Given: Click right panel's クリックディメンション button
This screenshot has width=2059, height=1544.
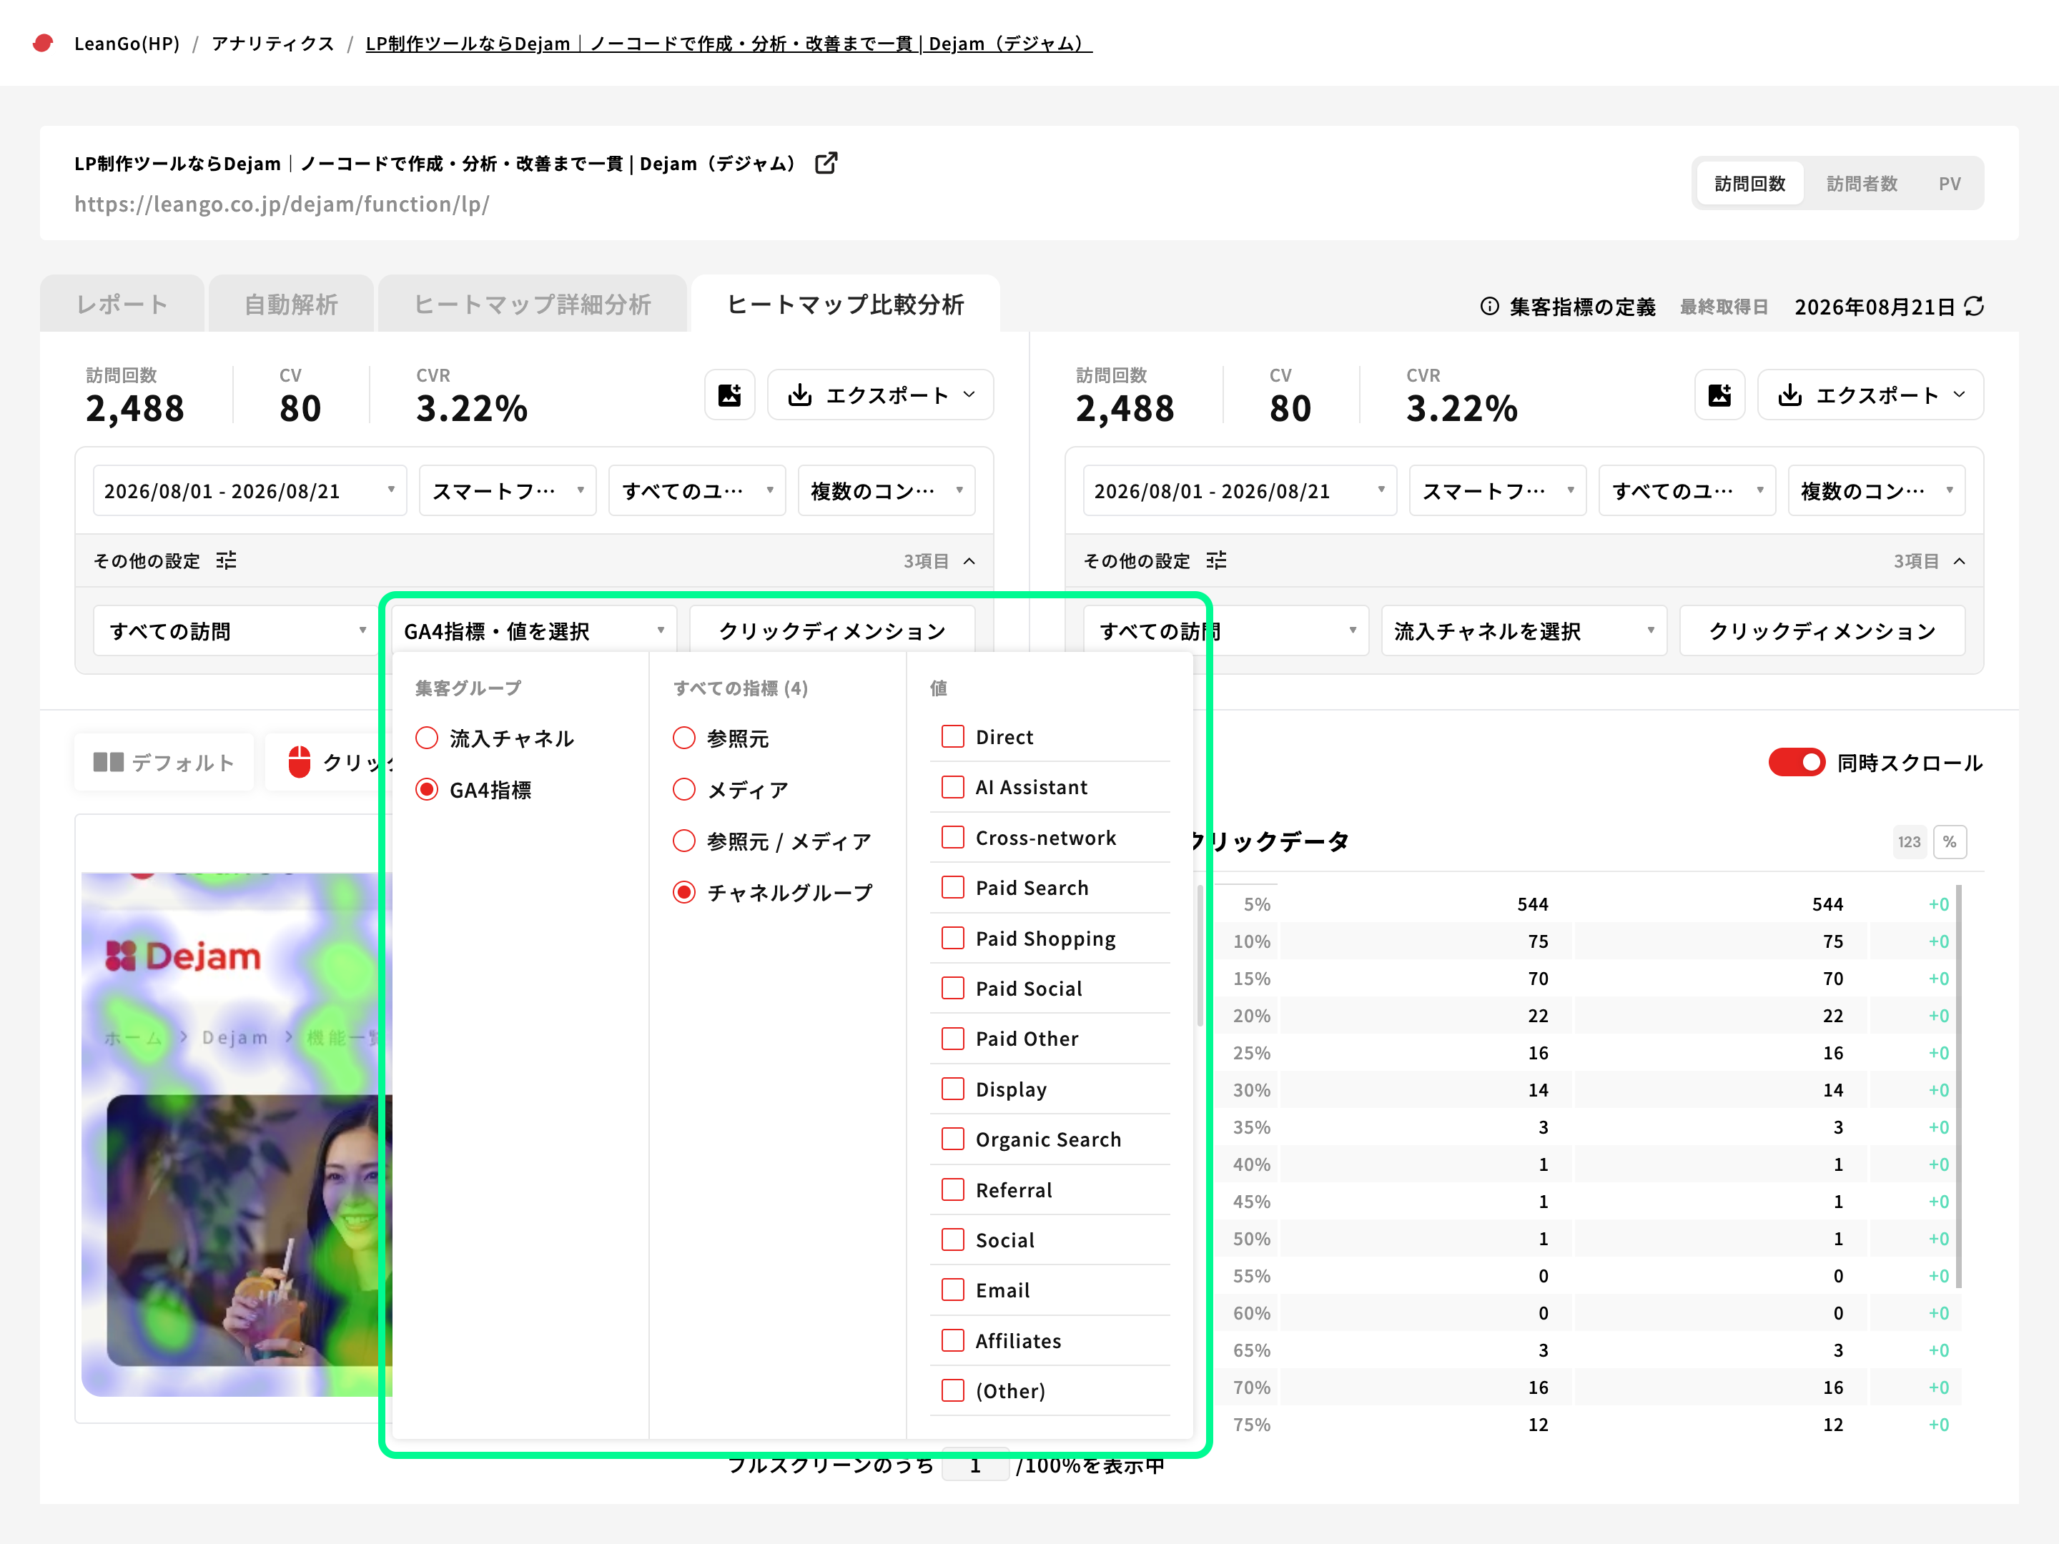Looking at the screenshot, I should [x=1822, y=631].
